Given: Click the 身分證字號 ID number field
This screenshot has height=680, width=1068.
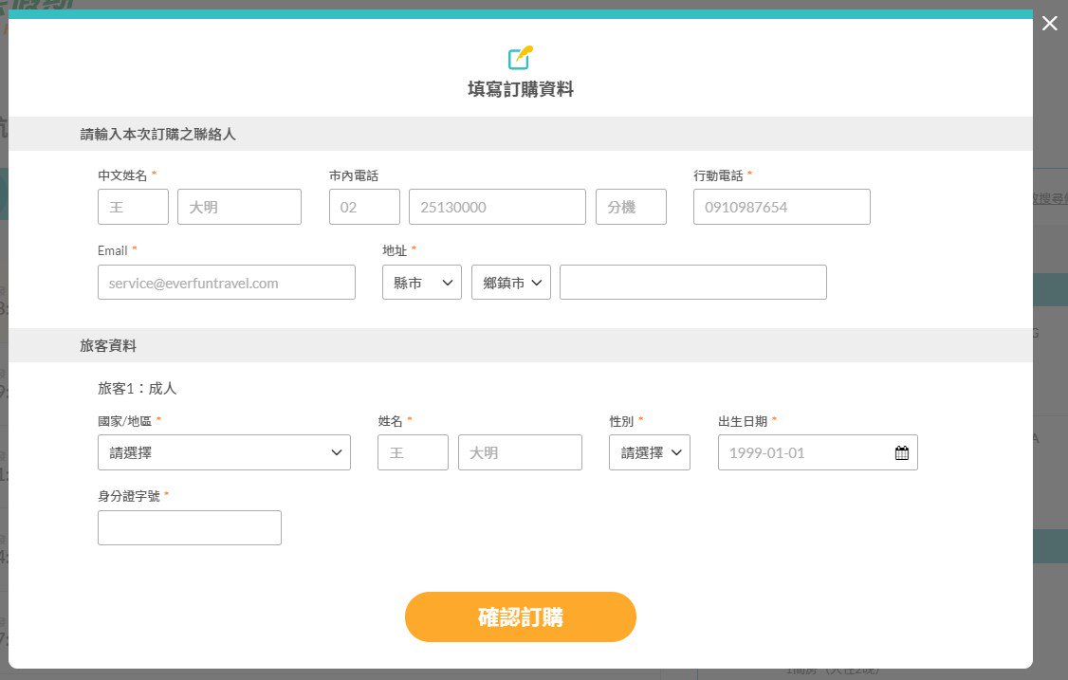Looking at the screenshot, I should pos(190,528).
